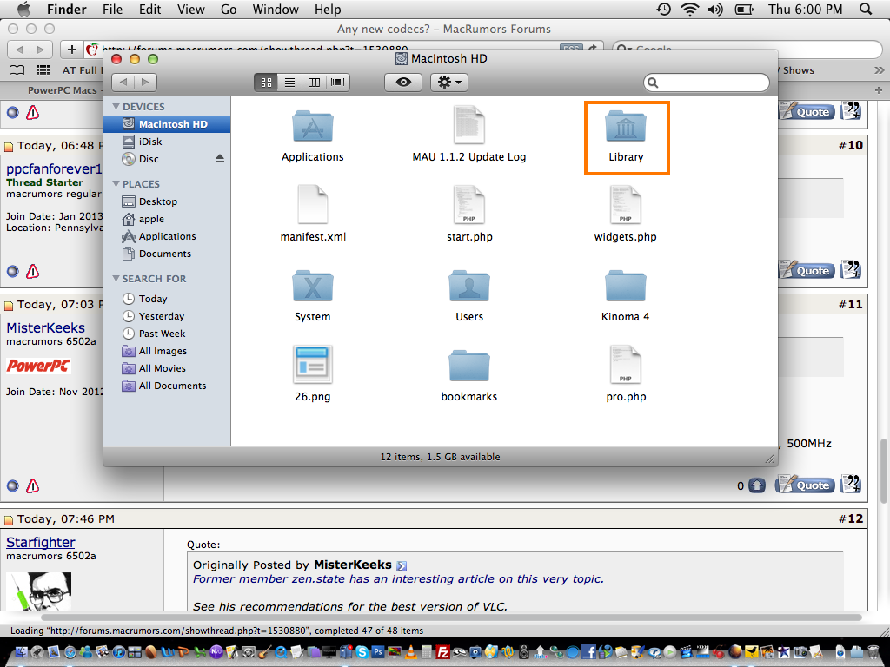This screenshot has width=890, height=667.
Task: Select the All Movies smart folder
Action: click(167, 368)
